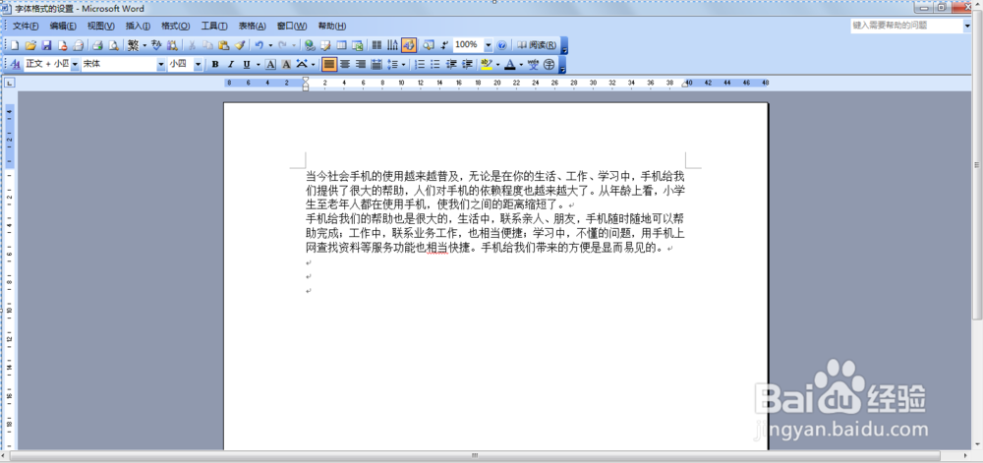Click the enclosed character 字 icon

pos(549,64)
